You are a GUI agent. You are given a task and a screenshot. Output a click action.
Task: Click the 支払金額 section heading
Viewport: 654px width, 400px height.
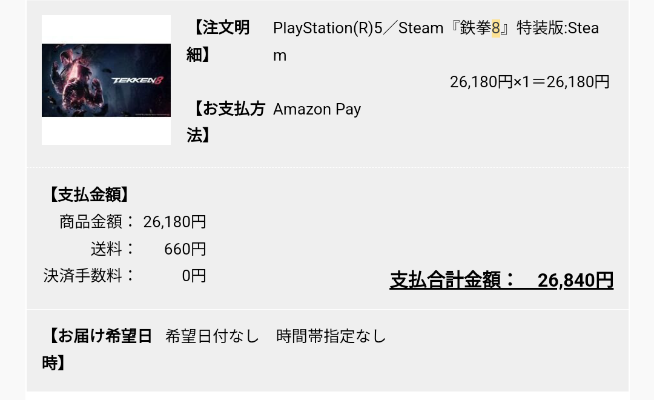(x=88, y=195)
